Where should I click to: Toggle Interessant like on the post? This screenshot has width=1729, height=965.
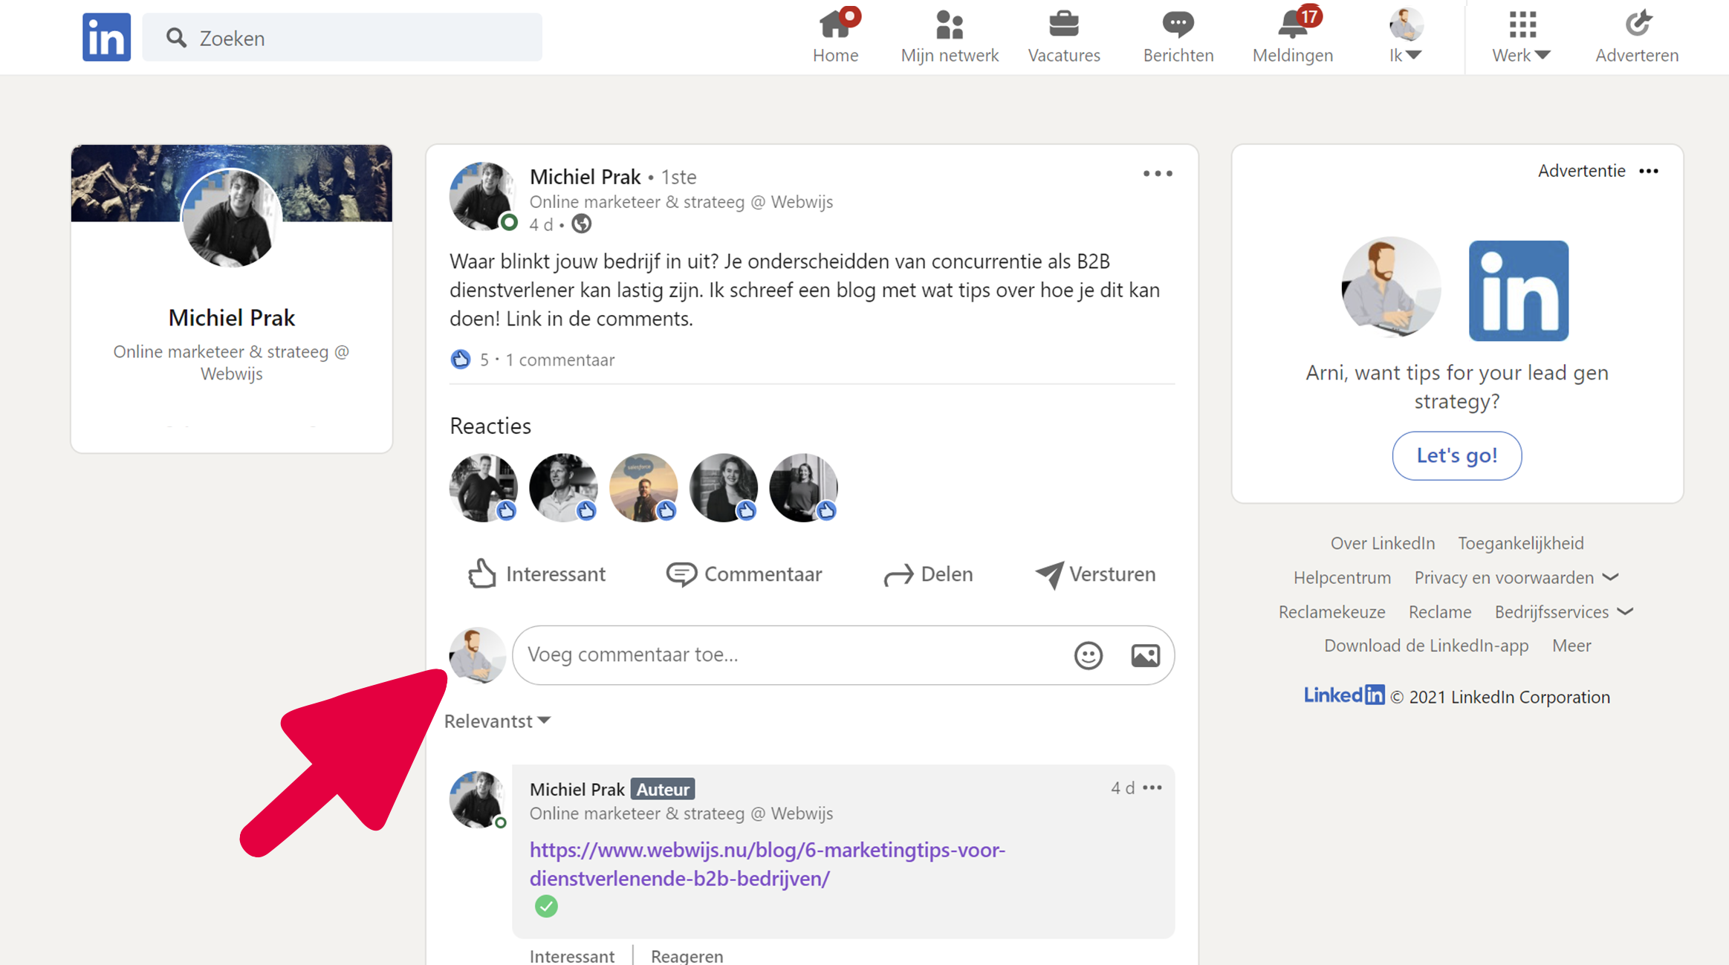536,574
